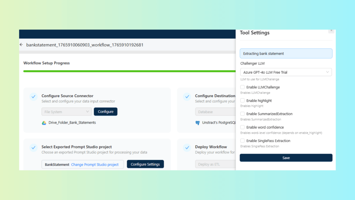
Task: Tick the Enable highlight checkbox
Action: 243,100
